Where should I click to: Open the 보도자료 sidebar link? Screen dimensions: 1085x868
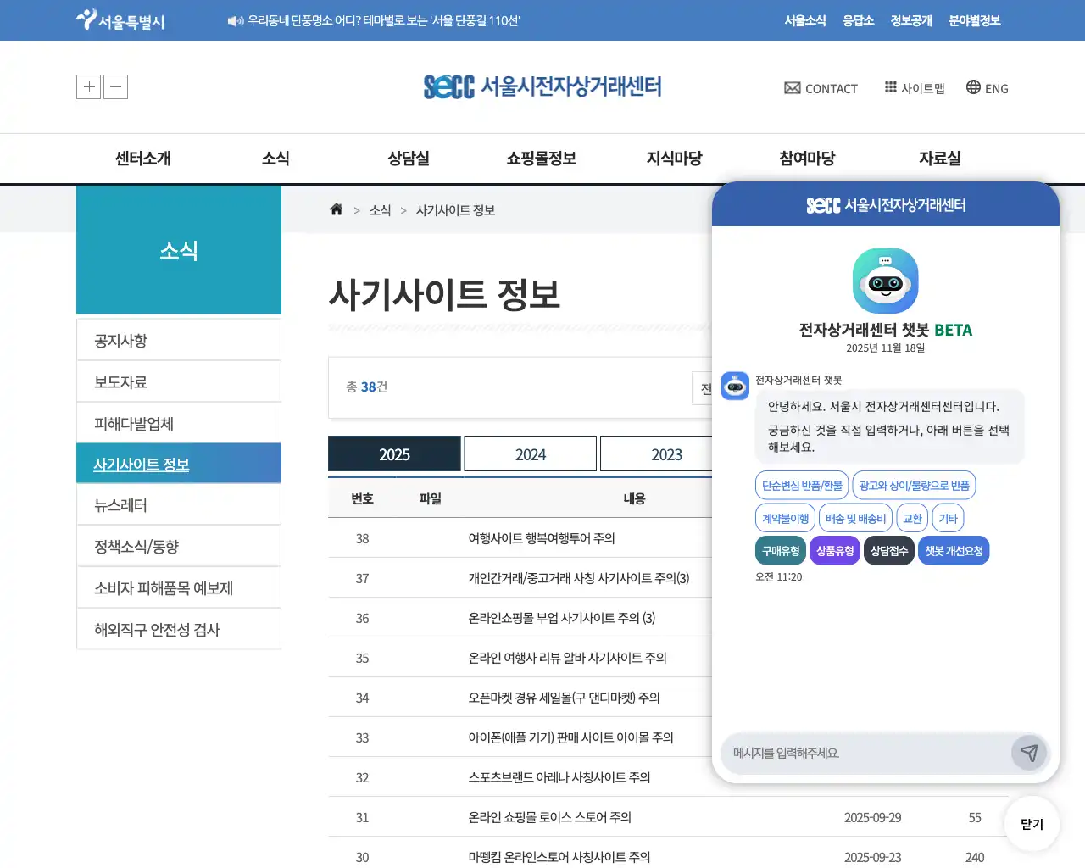[119, 382]
